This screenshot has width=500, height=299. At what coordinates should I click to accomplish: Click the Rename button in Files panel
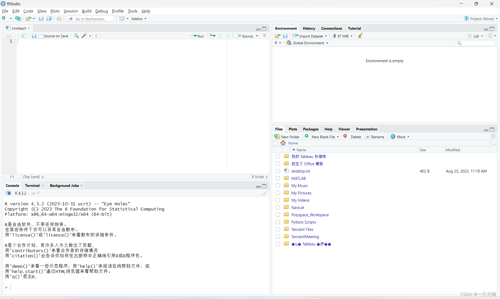point(375,137)
